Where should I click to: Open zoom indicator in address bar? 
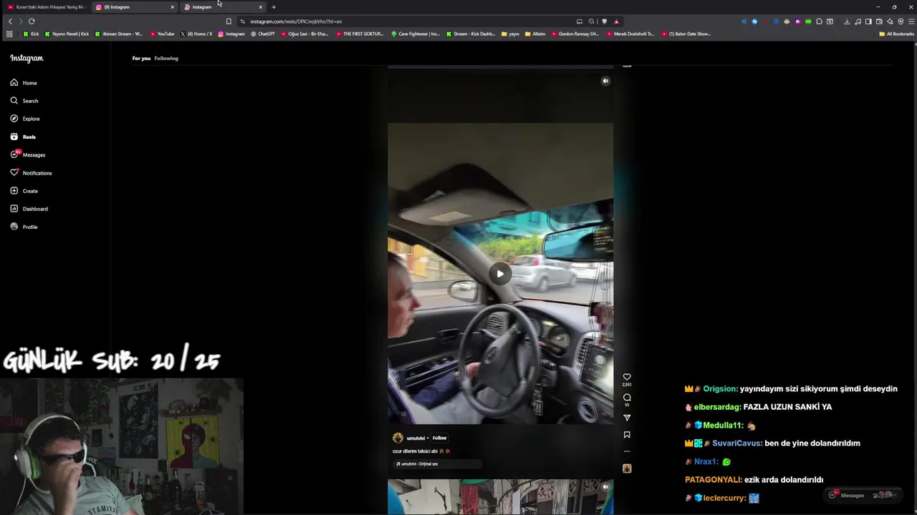coord(591,21)
